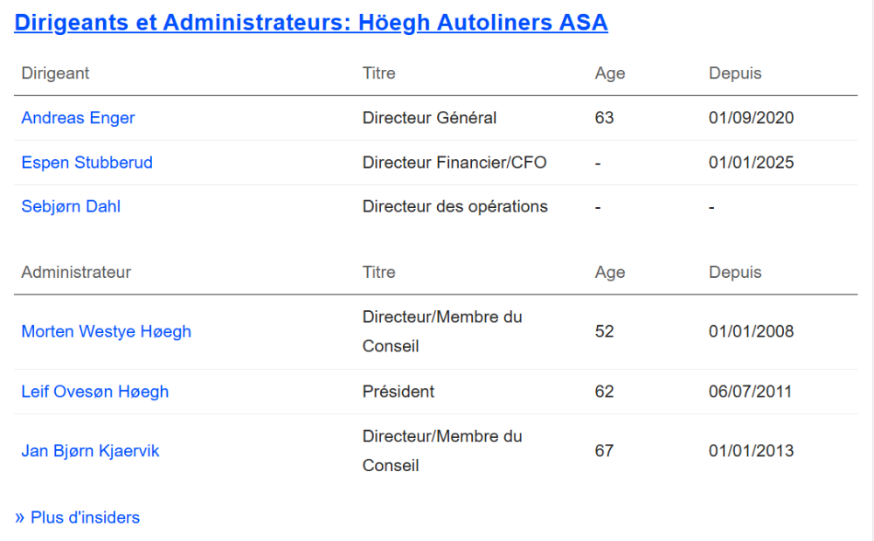The width and height of the screenshot is (874, 541).
Task: Show more via Plus d'insiders link
Action: (78, 517)
